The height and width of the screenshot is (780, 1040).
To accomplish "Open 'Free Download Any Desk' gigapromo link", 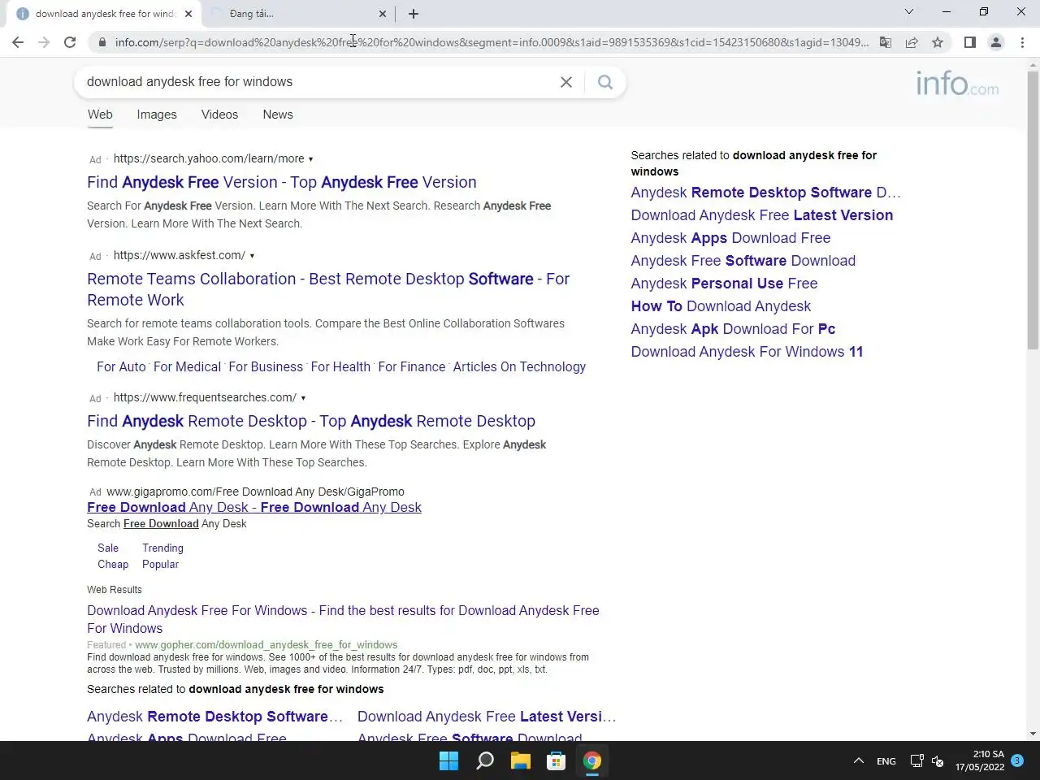I will coord(254,507).
